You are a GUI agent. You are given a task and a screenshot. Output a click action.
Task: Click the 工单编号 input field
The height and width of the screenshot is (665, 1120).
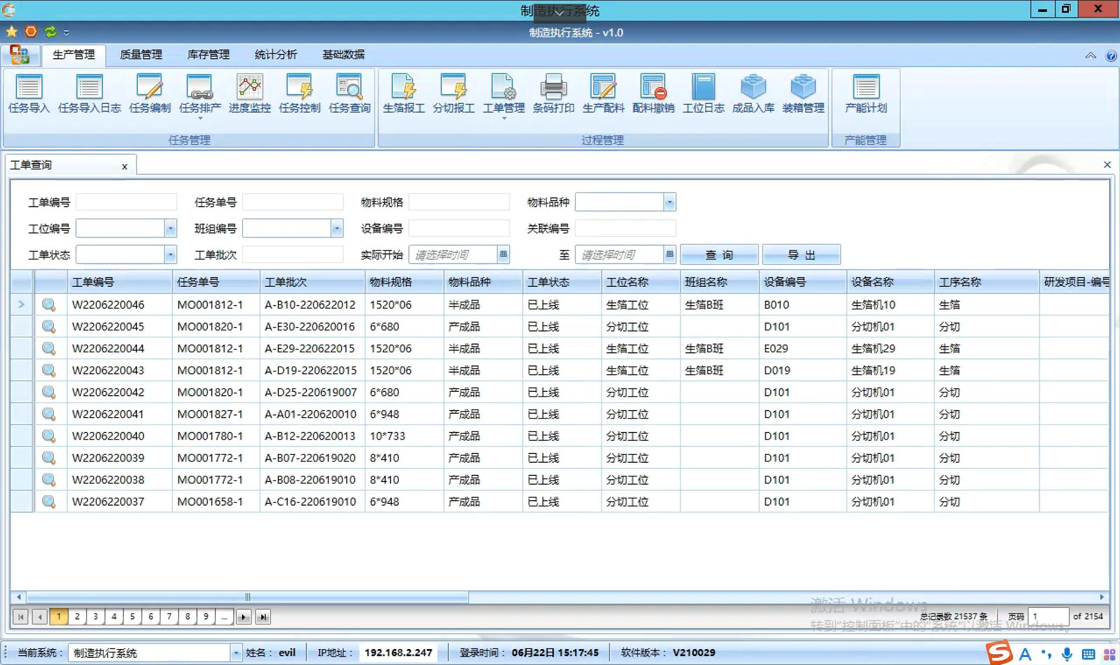pos(127,202)
